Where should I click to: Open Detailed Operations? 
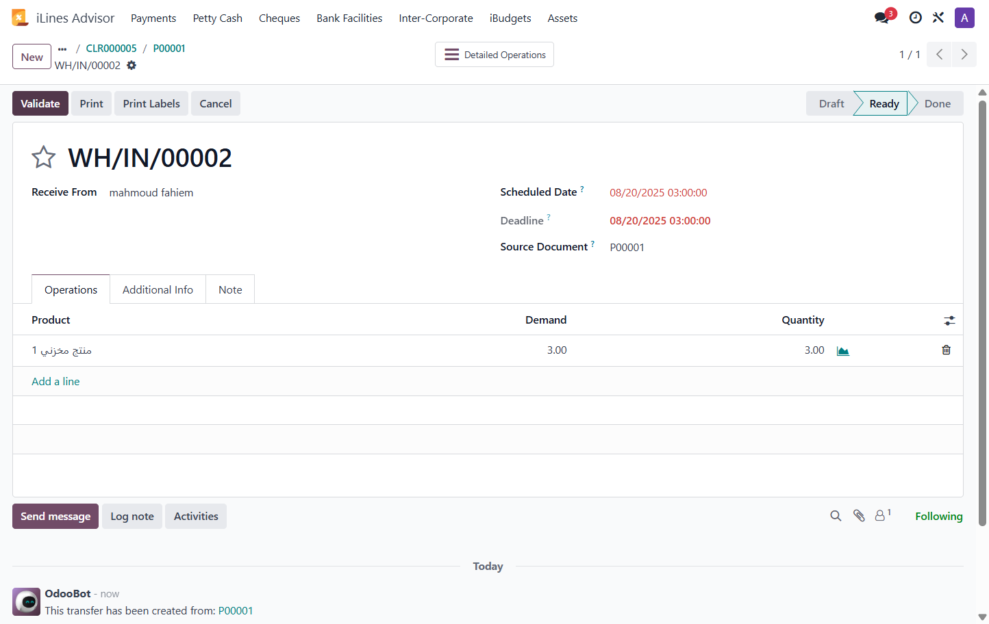tap(494, 55)
